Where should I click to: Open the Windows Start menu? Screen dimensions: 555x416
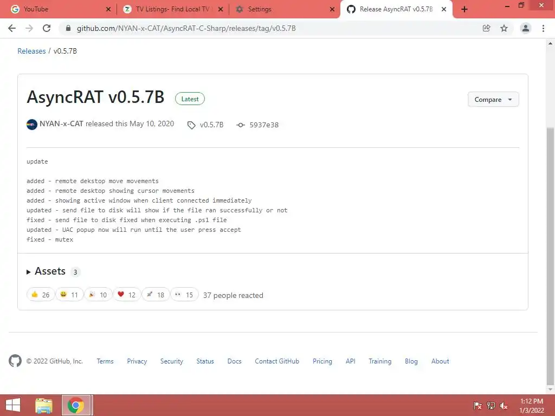coord(13,405)
